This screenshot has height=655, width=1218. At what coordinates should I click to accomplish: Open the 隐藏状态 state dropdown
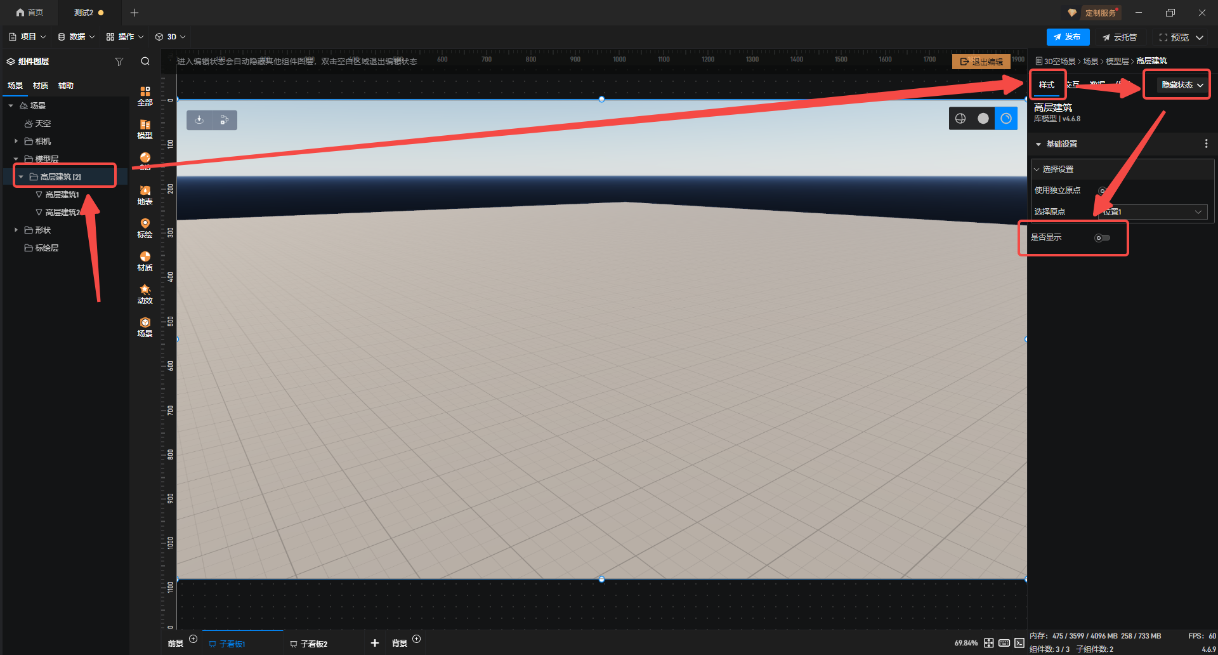click(1182, 85)
